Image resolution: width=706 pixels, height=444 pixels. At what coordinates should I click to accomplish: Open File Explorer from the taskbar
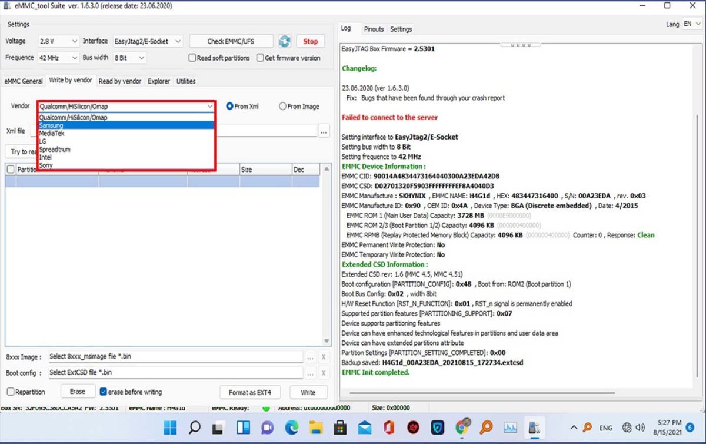click(316, 428)
